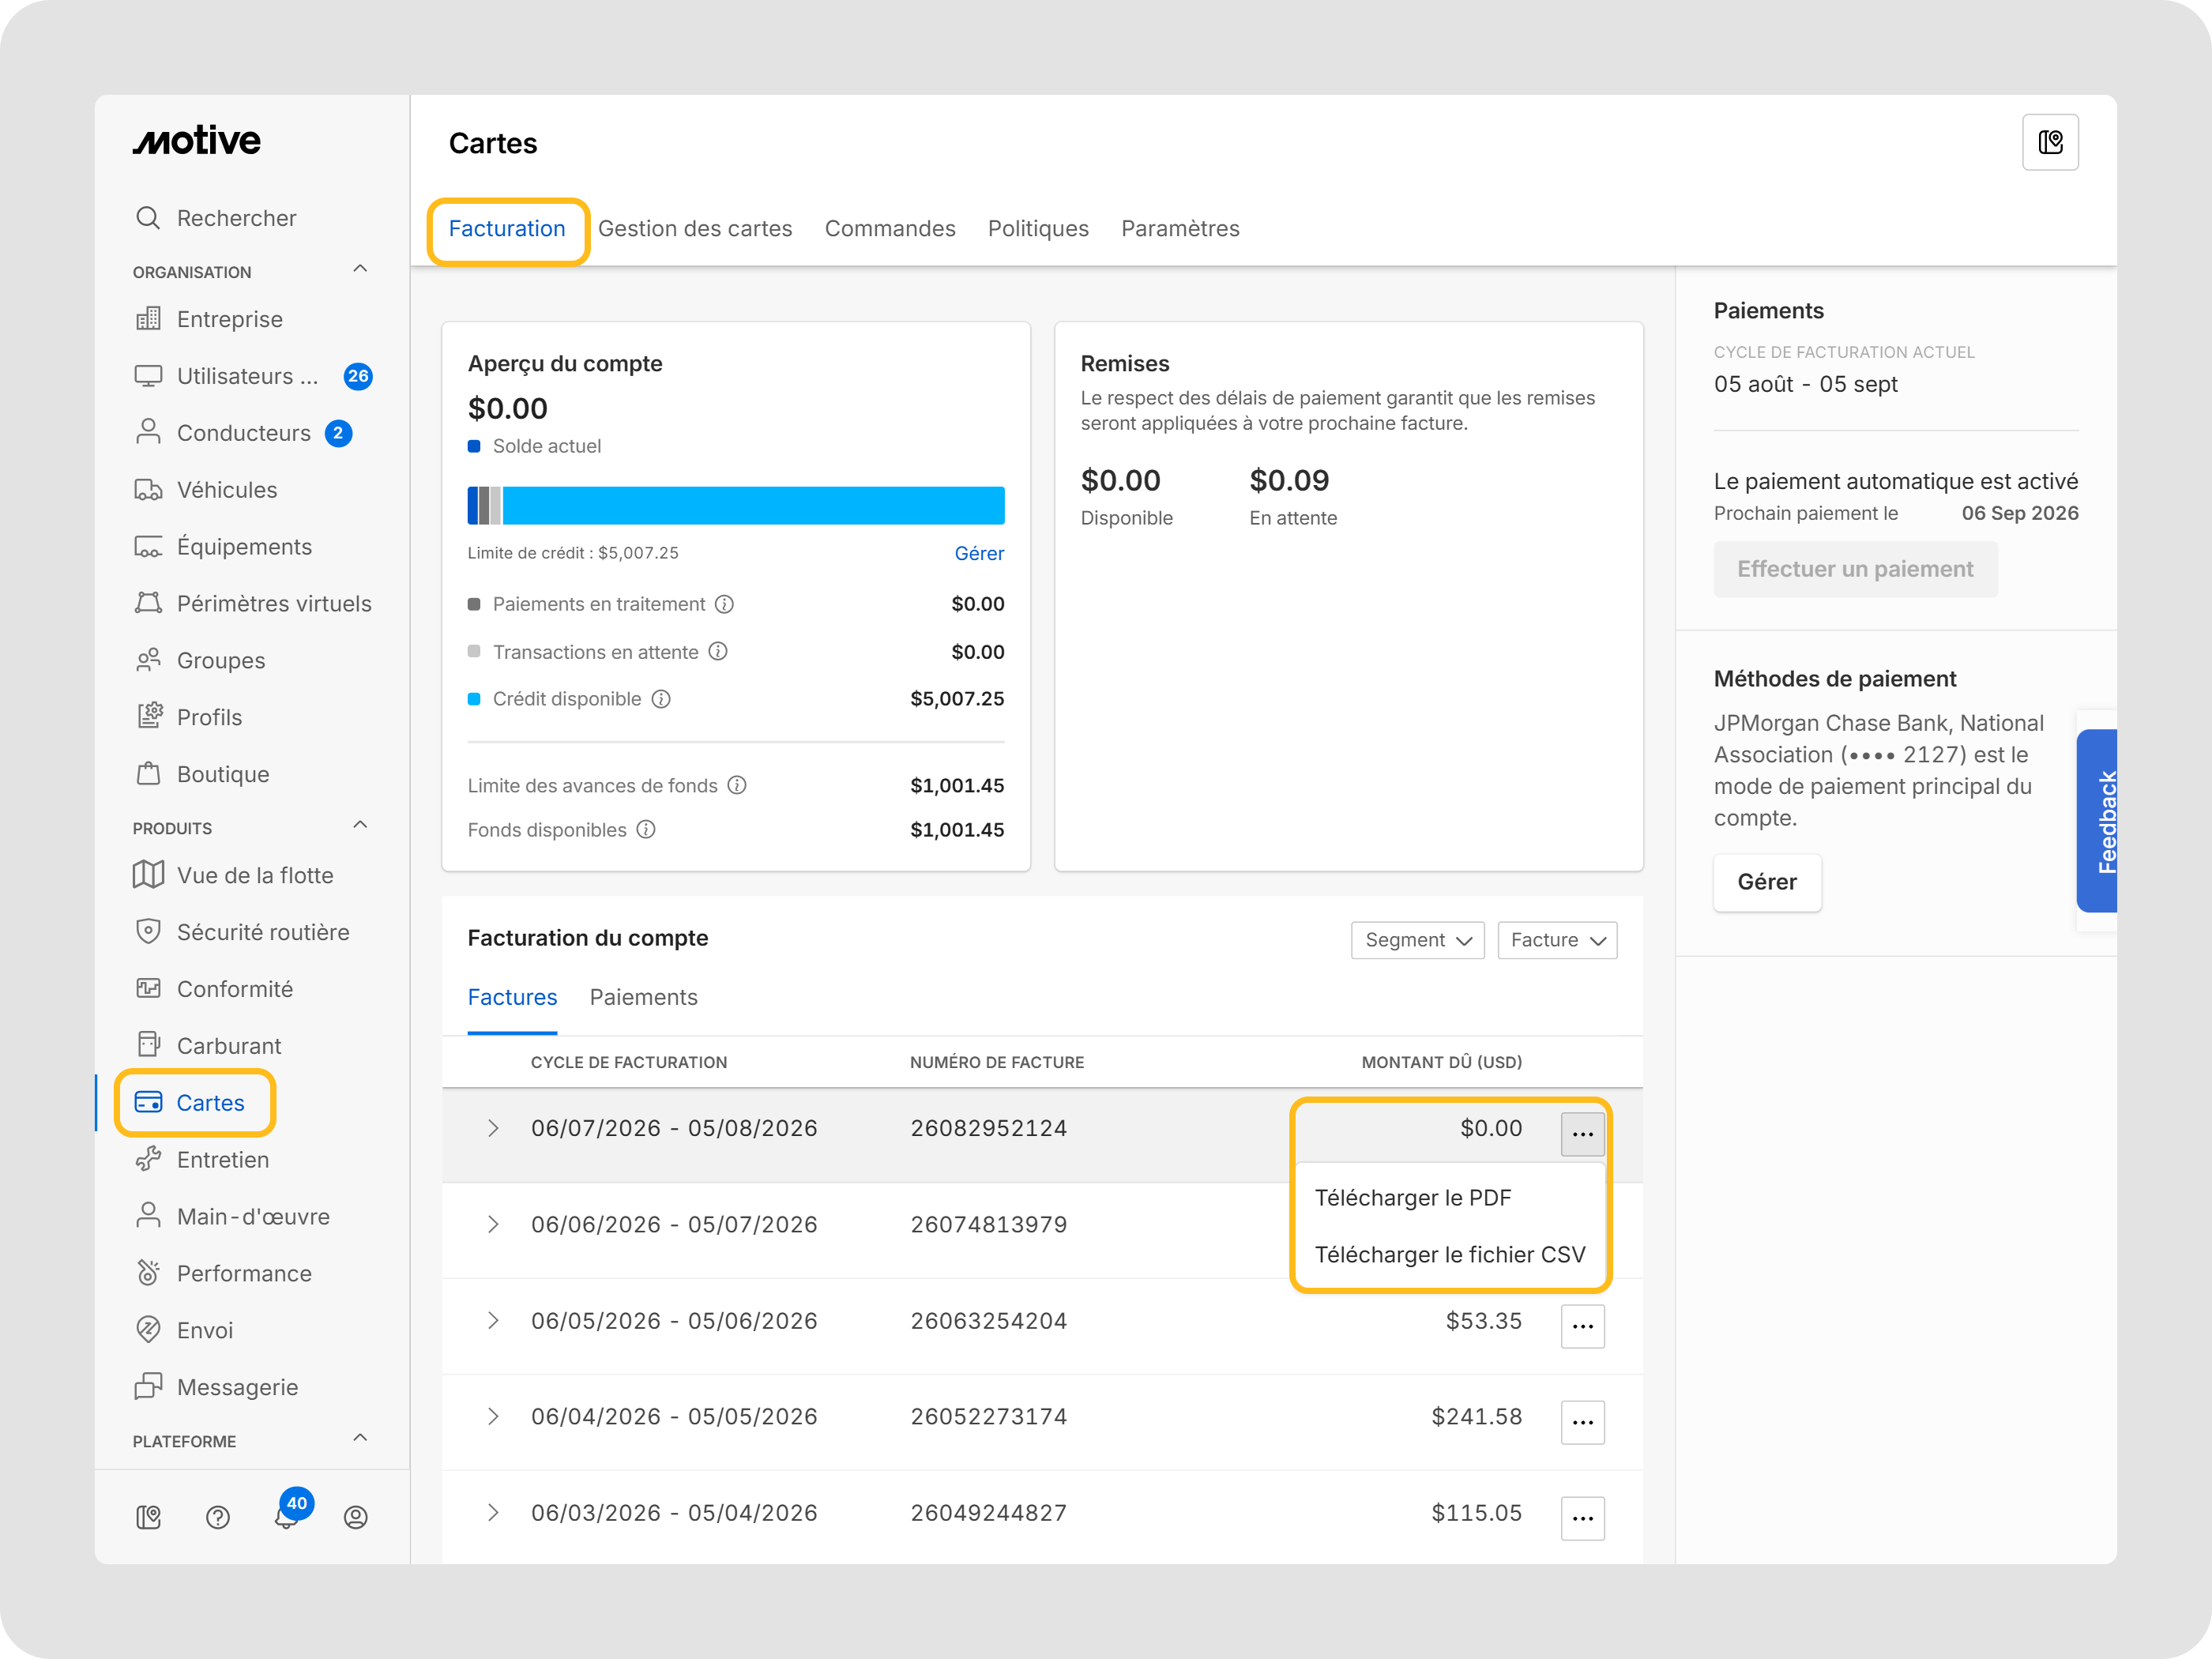The width and height of the screenshot is (2212, 1659).
Task: Show info for Paiements en traitement
Action: pos(725,604)
